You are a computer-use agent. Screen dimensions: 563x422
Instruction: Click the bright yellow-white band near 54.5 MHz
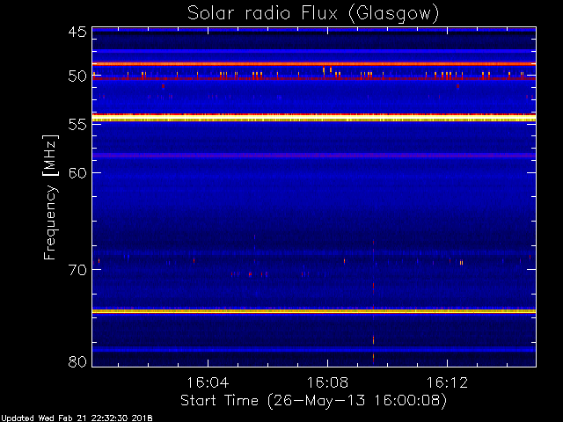coord(264,117)
